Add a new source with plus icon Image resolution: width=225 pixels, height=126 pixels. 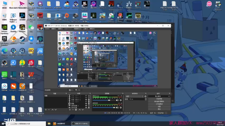(x=70, y=110)
